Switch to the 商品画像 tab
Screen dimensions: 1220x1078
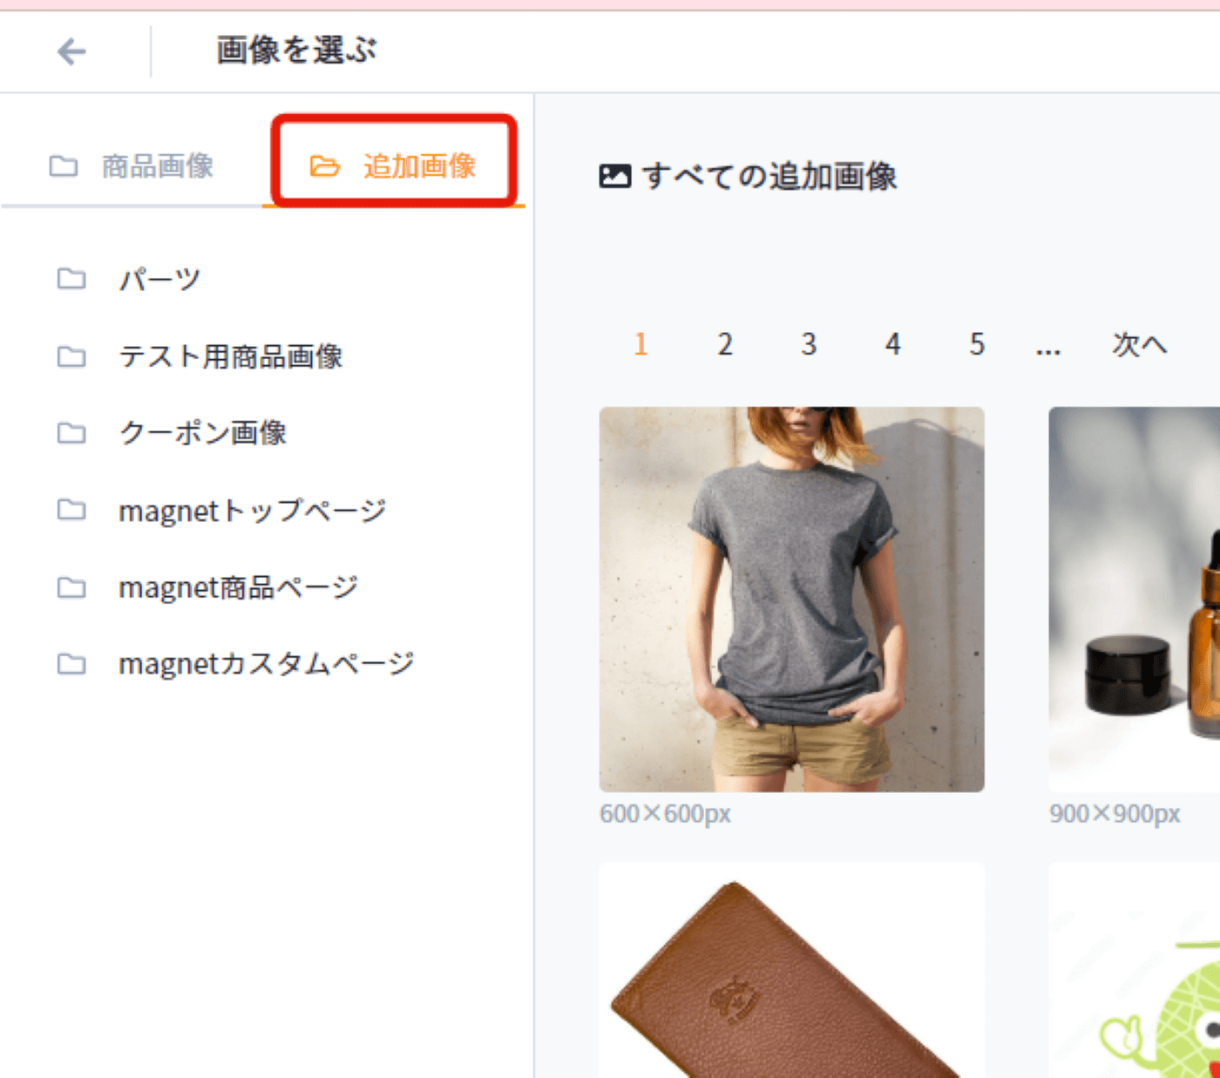pos(132,166)
